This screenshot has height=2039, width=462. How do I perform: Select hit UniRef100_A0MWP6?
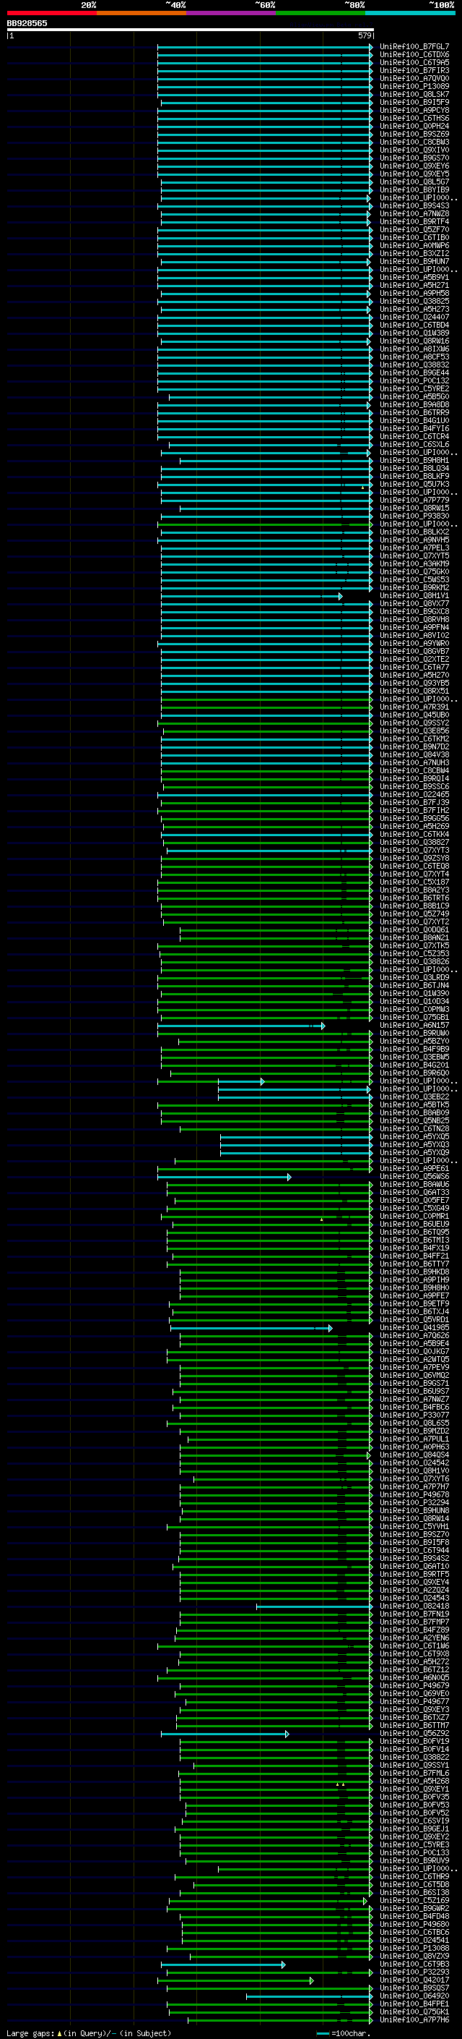coord(414,245)
